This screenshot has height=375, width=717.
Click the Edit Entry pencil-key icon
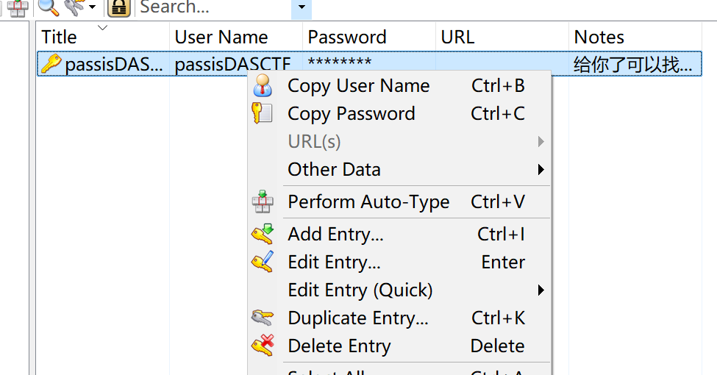pos(263,262)
